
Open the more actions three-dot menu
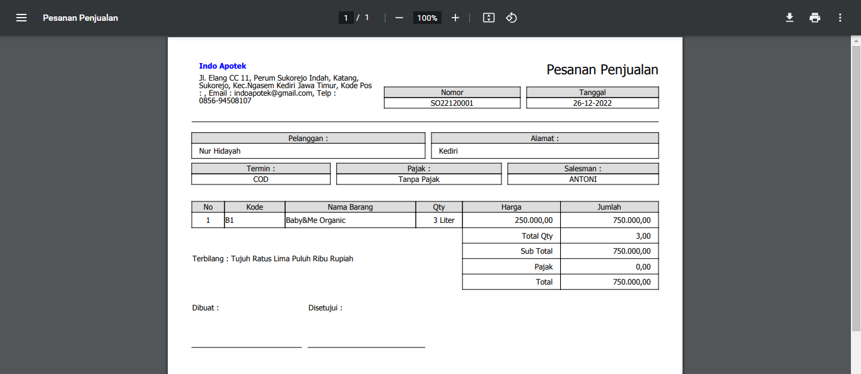coord(840,18)
